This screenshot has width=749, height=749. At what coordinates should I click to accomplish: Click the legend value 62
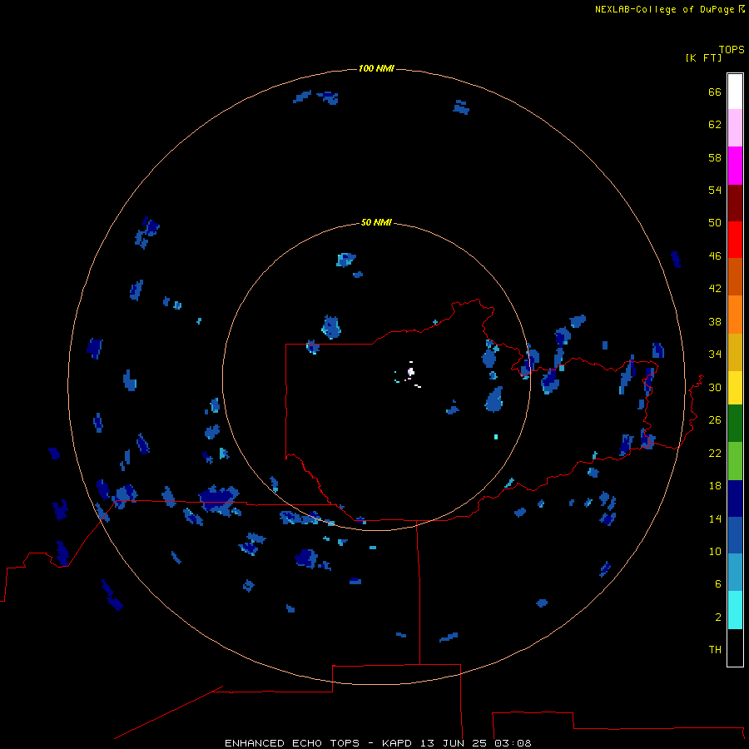pos(715,125)
